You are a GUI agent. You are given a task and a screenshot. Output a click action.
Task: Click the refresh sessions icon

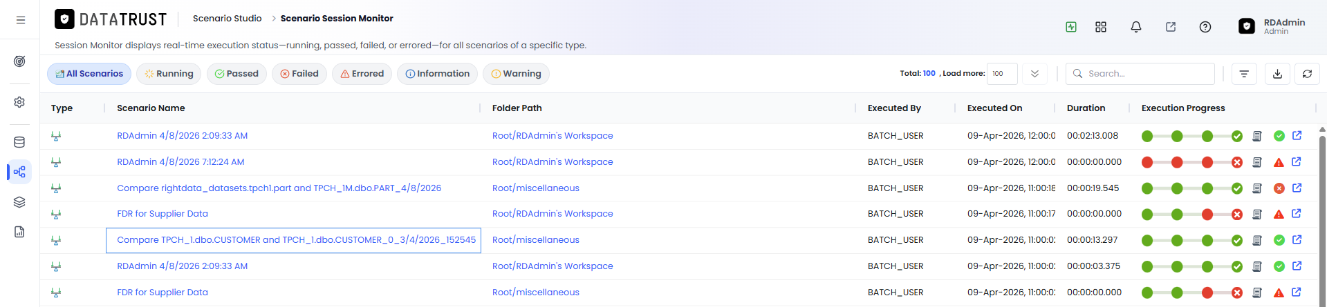tap(1307, 74)
